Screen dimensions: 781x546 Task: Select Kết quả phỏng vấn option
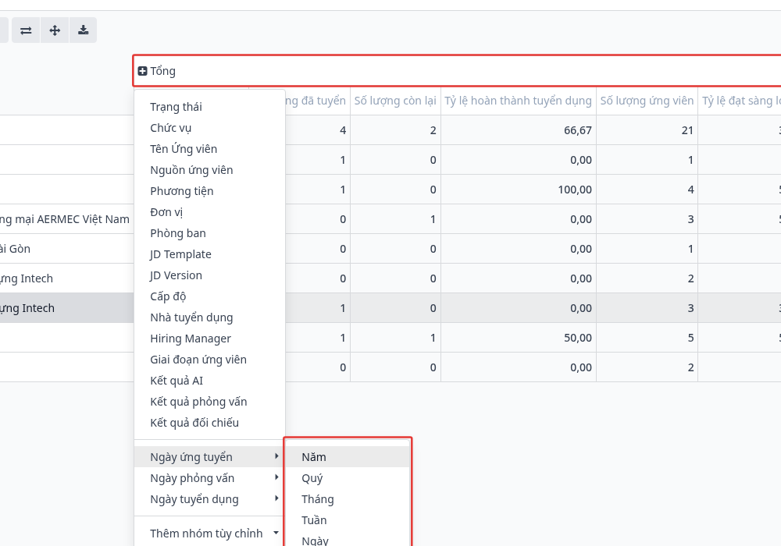(209, 401)
